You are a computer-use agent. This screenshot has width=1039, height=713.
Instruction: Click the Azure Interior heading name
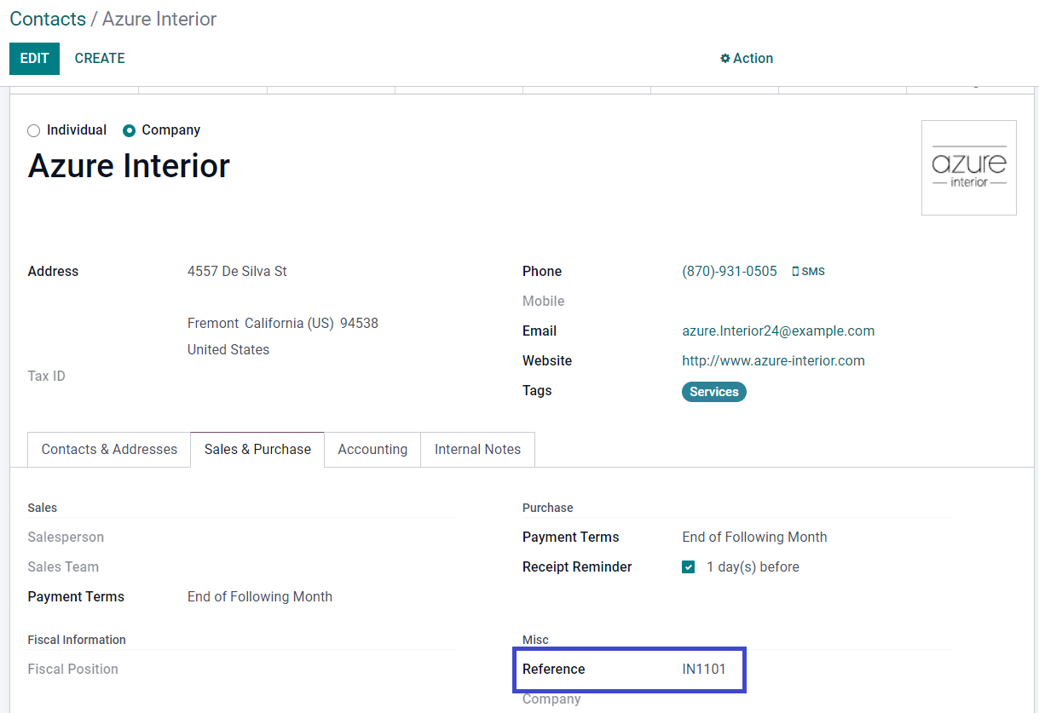(129, 165)
